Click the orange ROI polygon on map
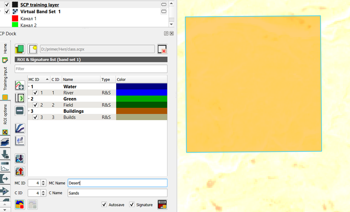The width and height of the screenshot is (350, 212). (254, 84)
